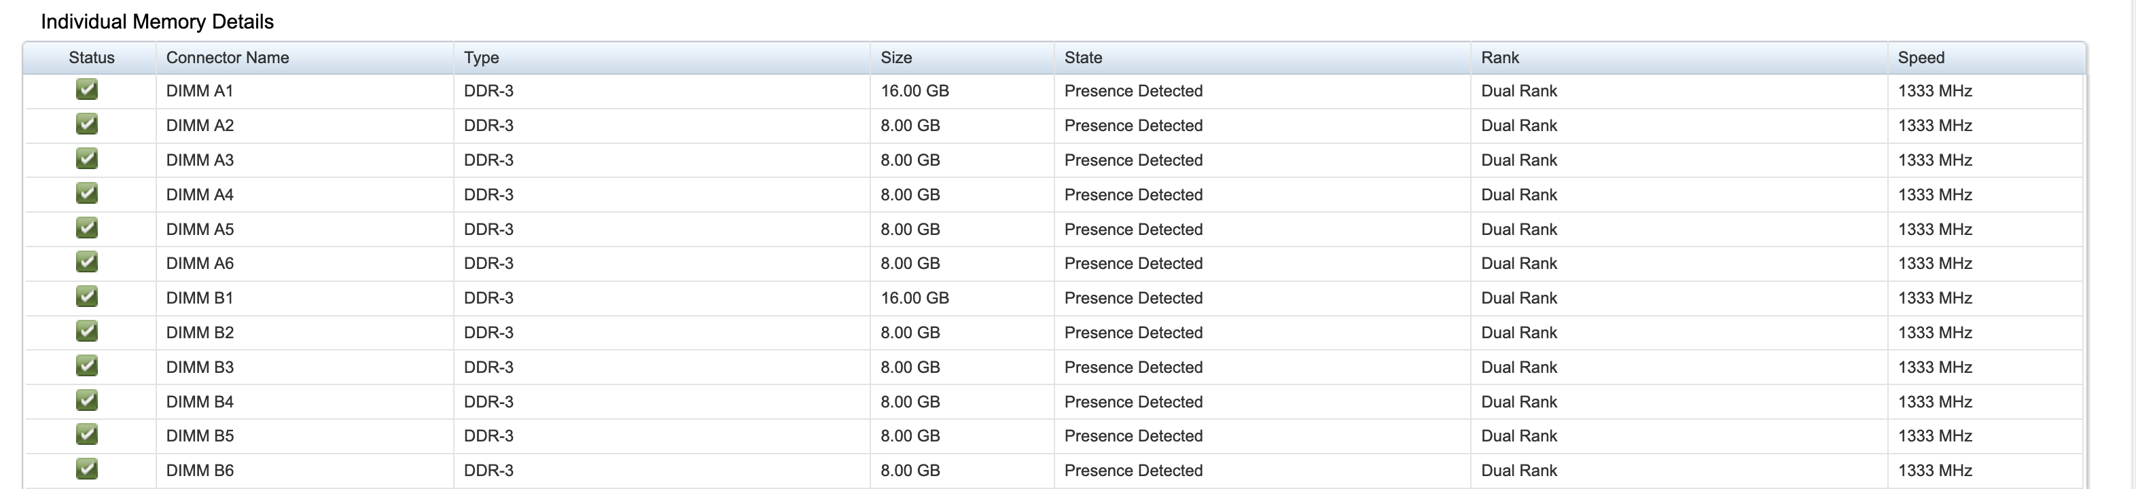The height and width of the screenshot is (489, 2136).
Task: Click the green status check for DIMM A3
Action: [x=87, y=158]
